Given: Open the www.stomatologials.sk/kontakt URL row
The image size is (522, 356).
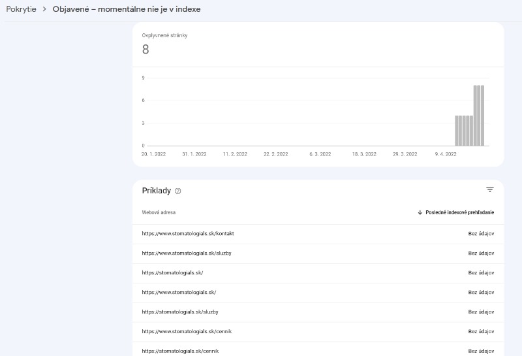Looking at the screenshot, I should [x=187, y=233].
